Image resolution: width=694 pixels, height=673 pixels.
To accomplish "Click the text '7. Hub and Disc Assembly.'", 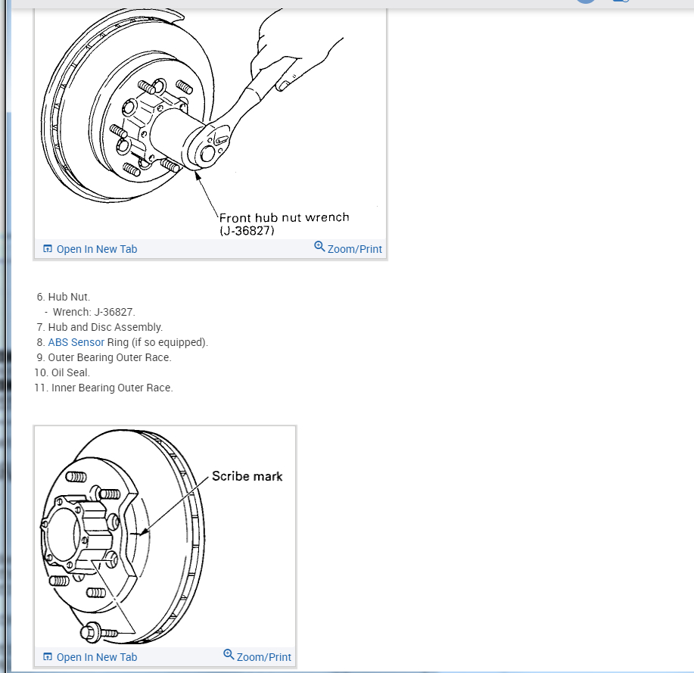I will tap(100, 327).
